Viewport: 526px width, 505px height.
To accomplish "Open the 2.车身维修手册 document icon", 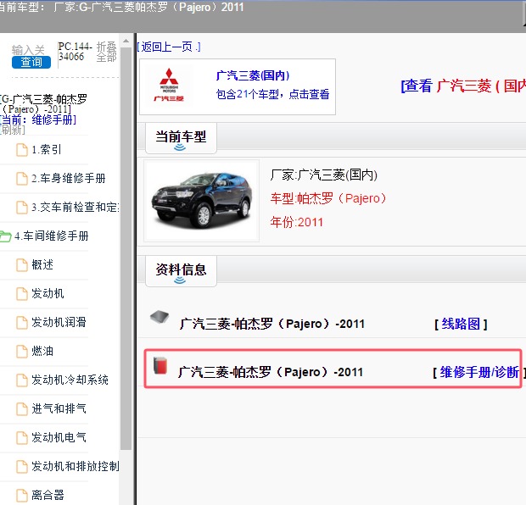I will (22, 179).
